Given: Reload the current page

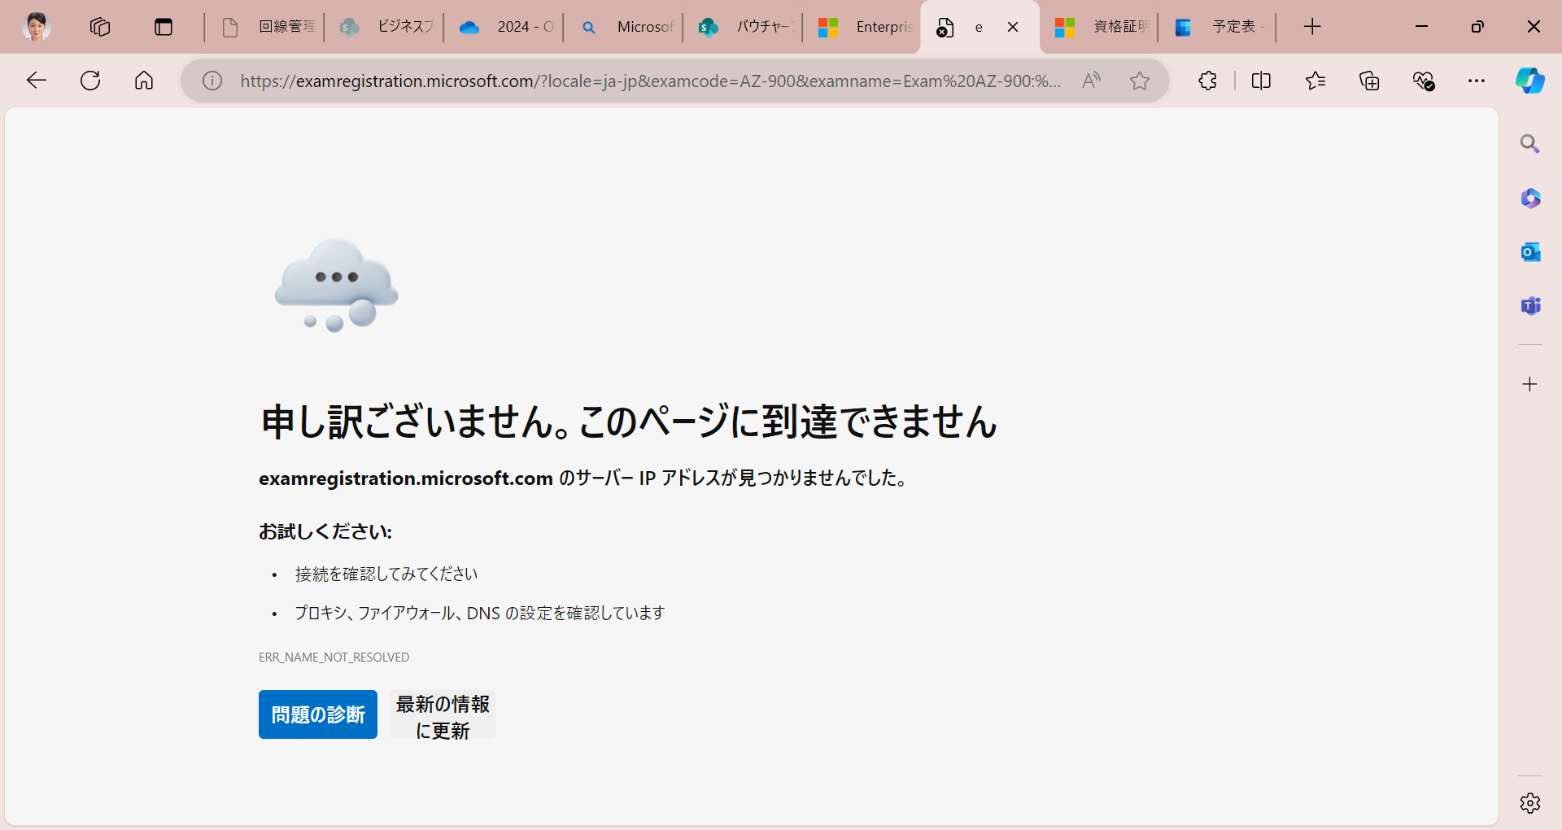Looking at the screenshot, I should pos(90,81).
